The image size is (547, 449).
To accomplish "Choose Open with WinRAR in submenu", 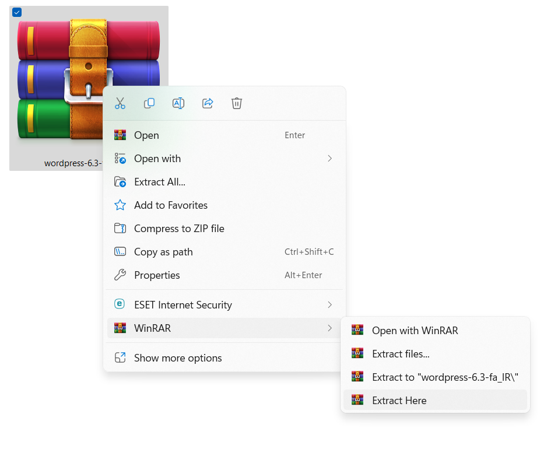I will (435, 331).
